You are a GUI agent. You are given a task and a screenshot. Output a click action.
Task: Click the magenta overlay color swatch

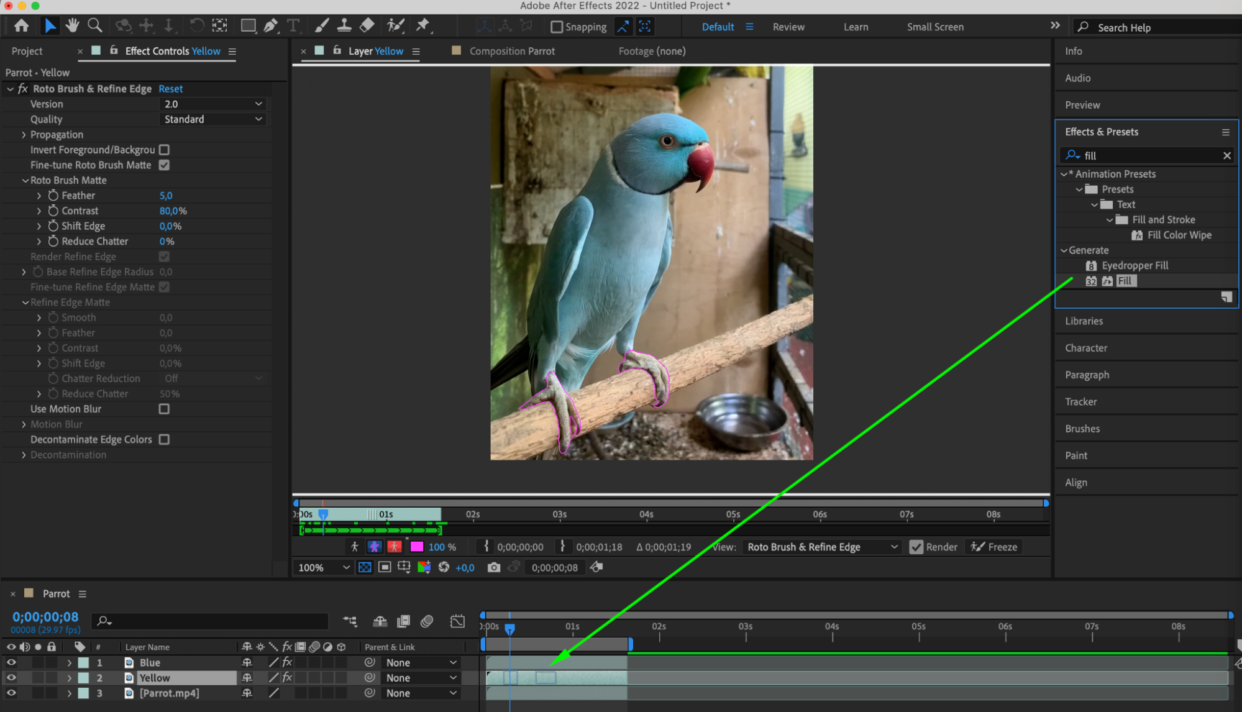tap(417, 547)
